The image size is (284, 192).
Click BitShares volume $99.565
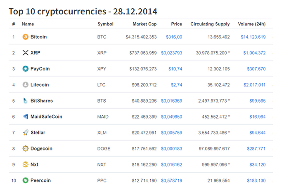click(258, 101)
